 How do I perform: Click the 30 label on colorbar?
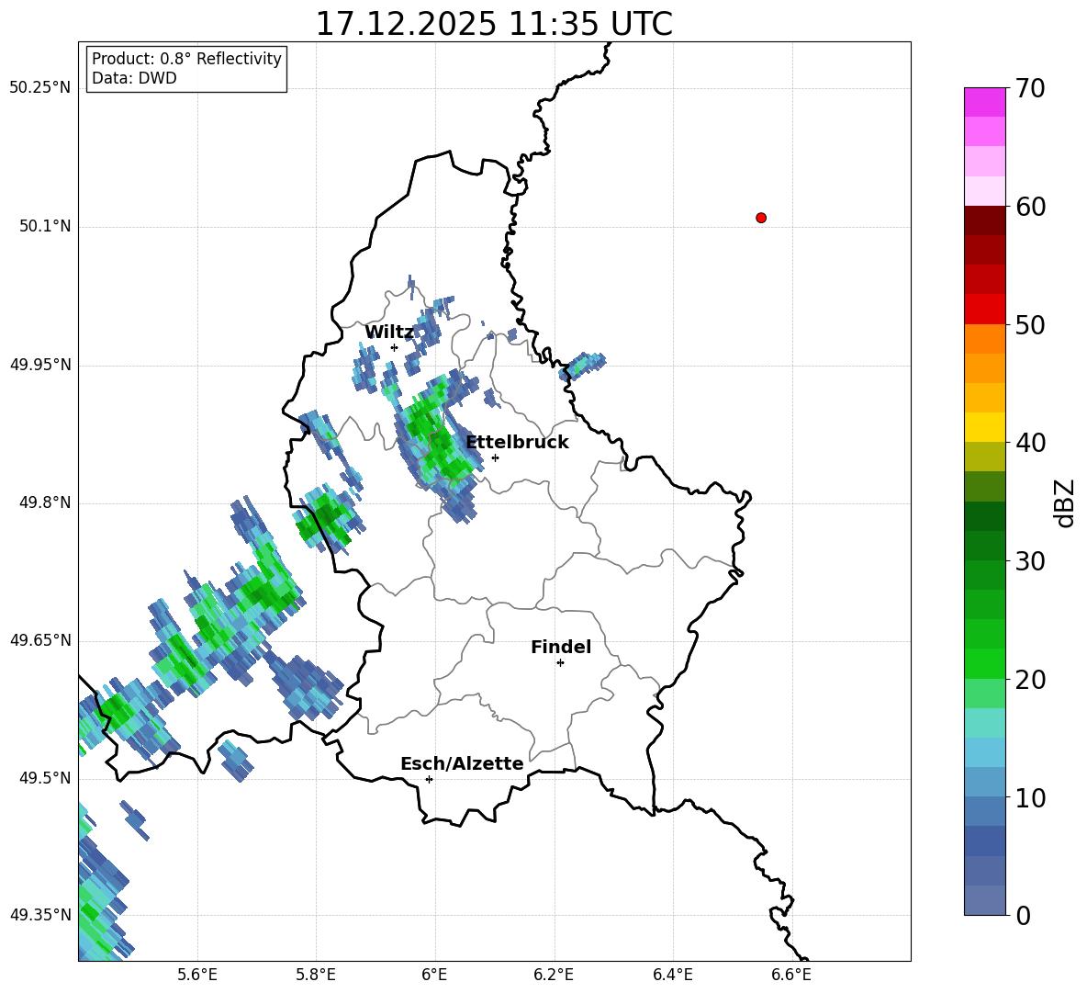(1030, 561)
